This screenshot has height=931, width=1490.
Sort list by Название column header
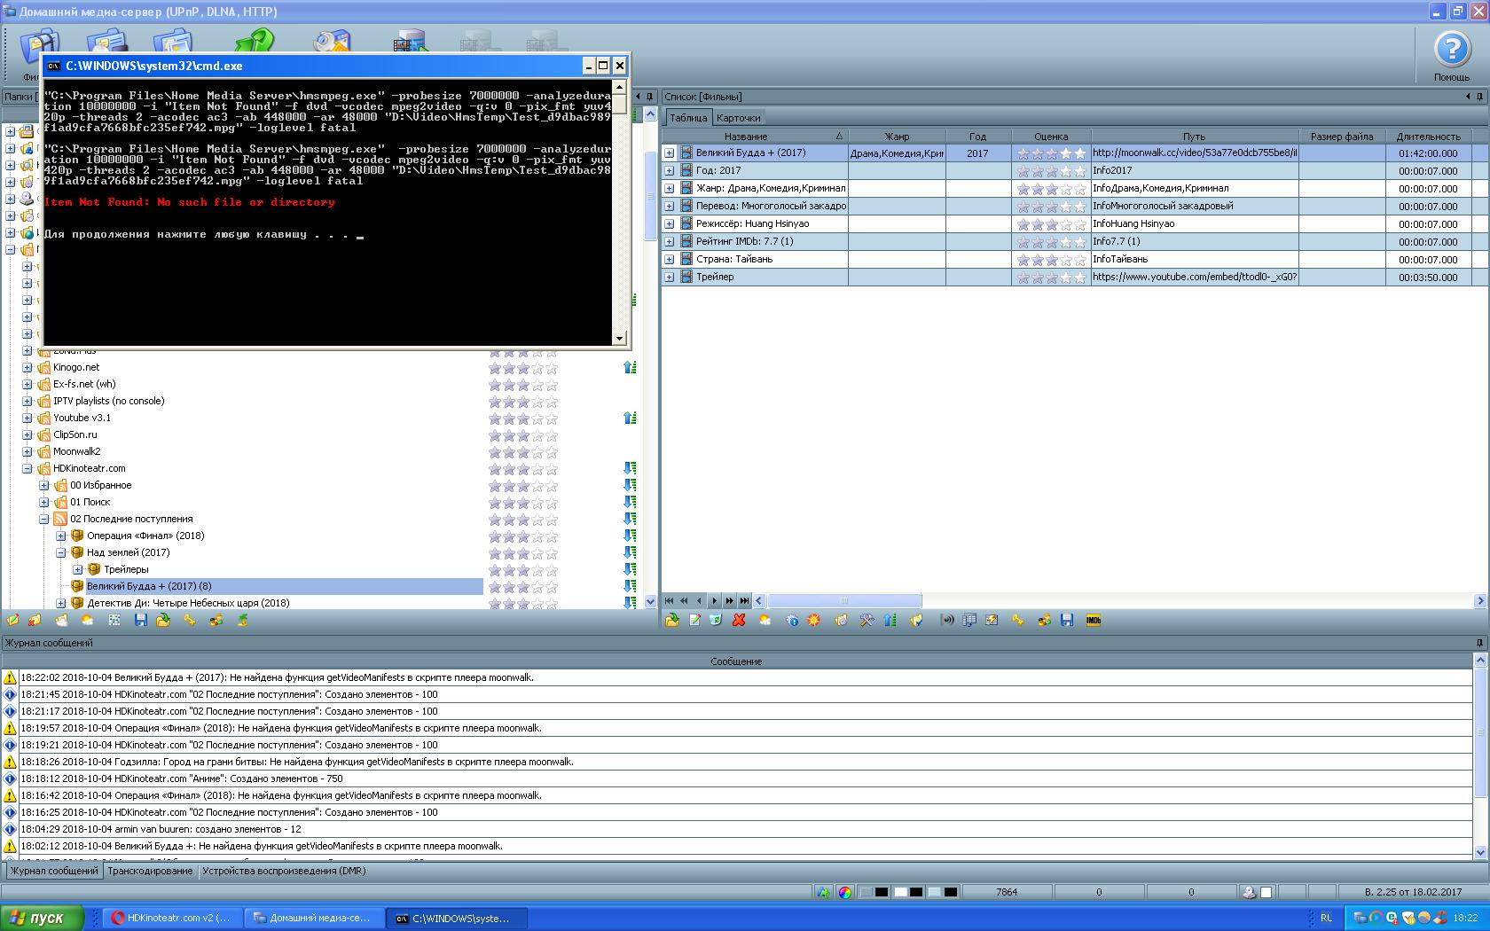pos(745,137)
